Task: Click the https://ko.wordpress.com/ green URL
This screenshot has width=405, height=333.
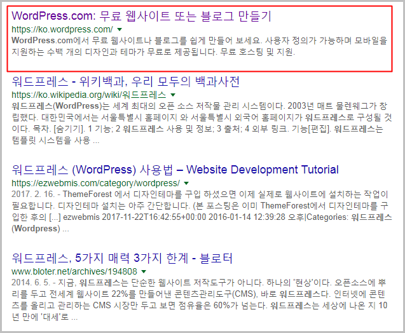Action: [62, 29]
